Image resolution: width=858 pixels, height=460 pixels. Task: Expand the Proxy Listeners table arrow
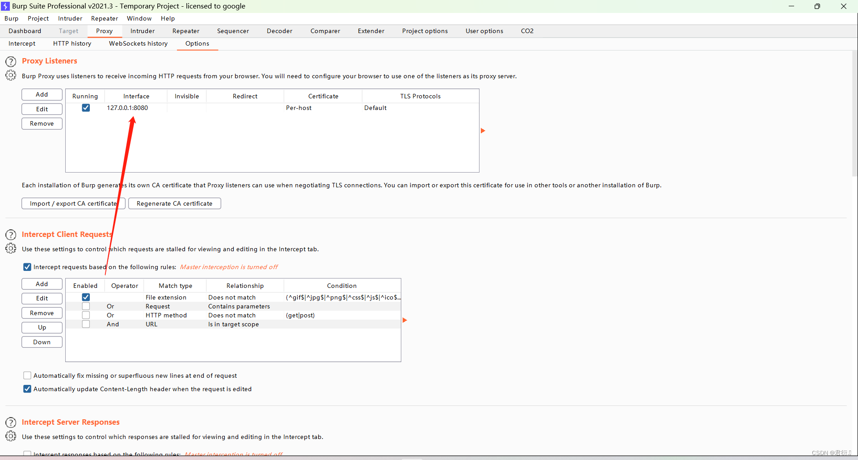pos(483,131)
